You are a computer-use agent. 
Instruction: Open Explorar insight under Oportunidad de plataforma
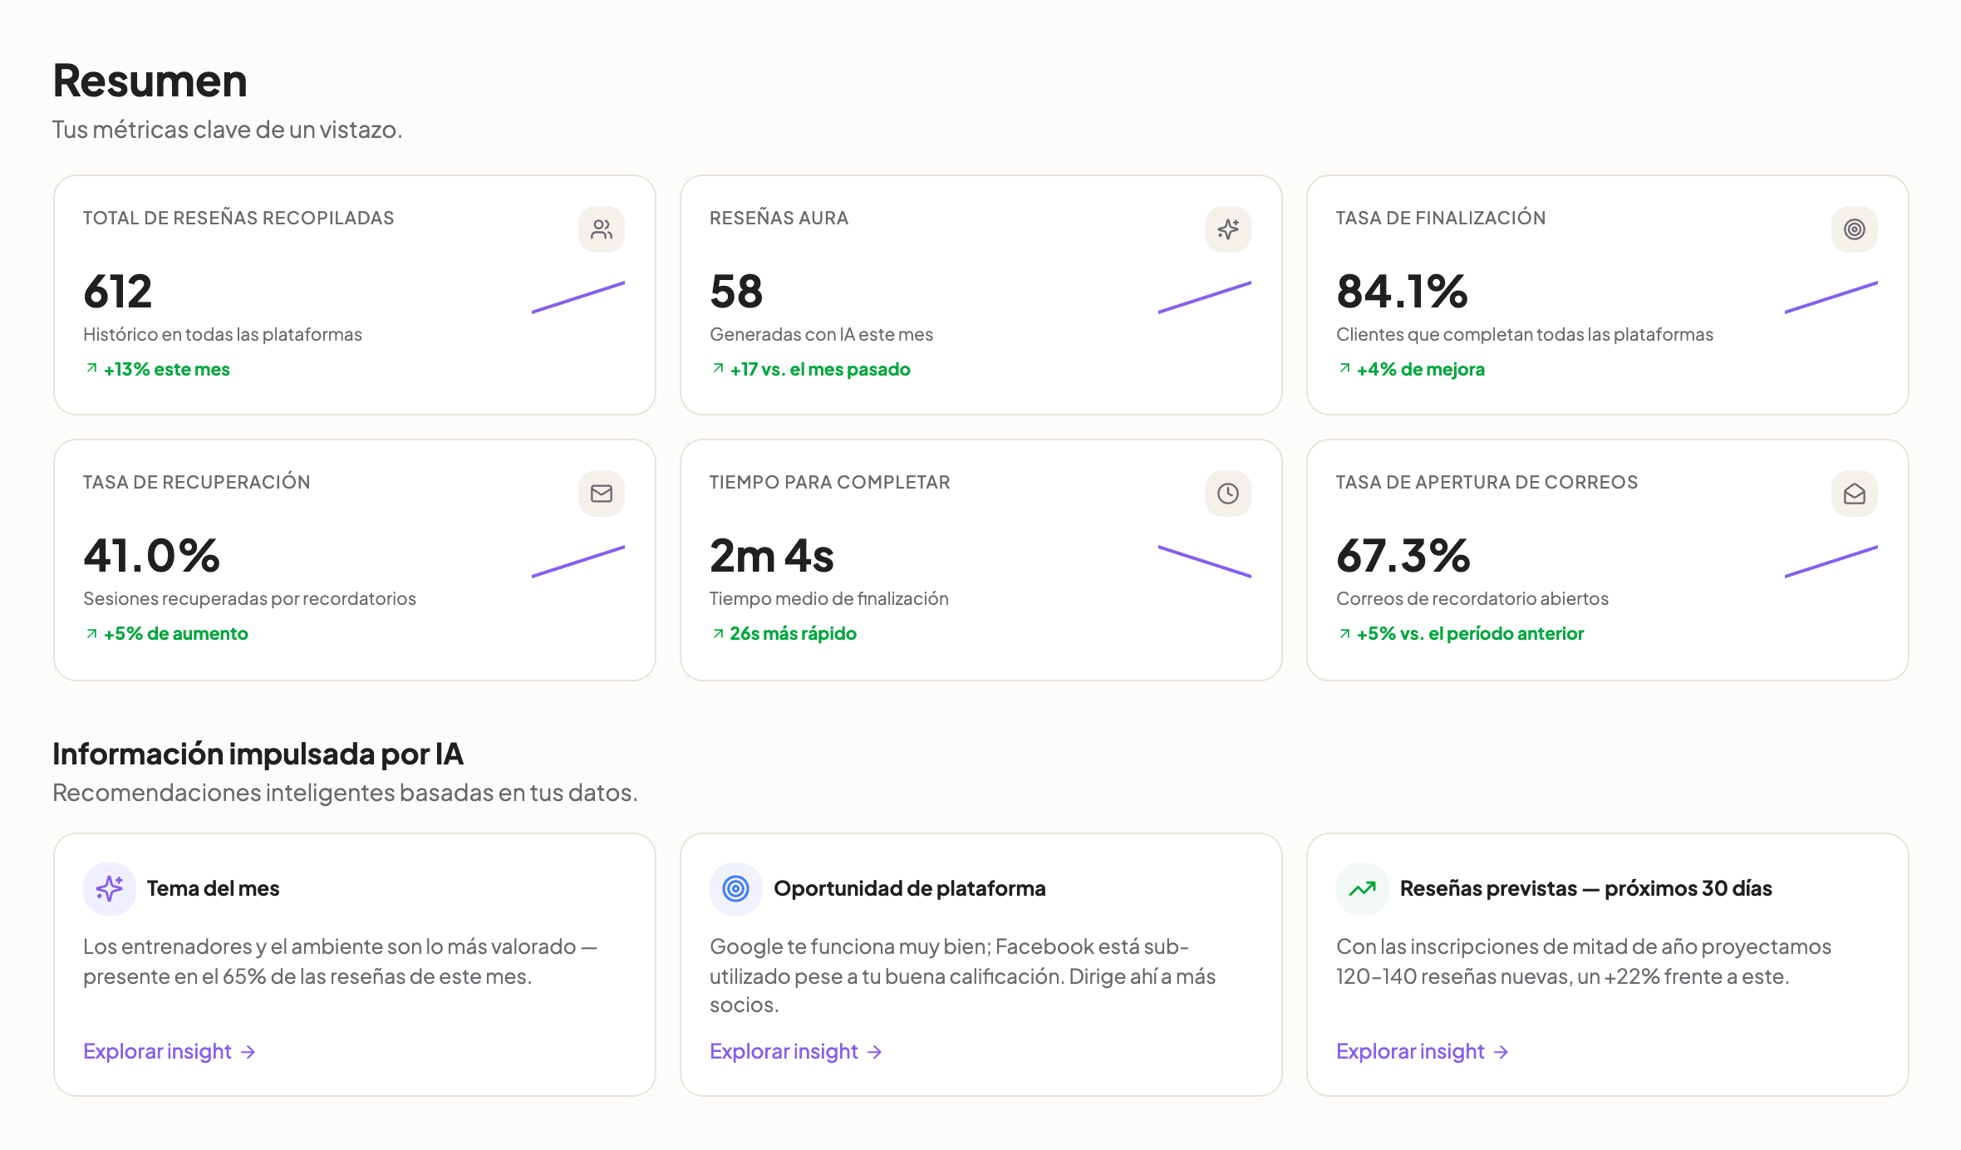point(796,1051)
